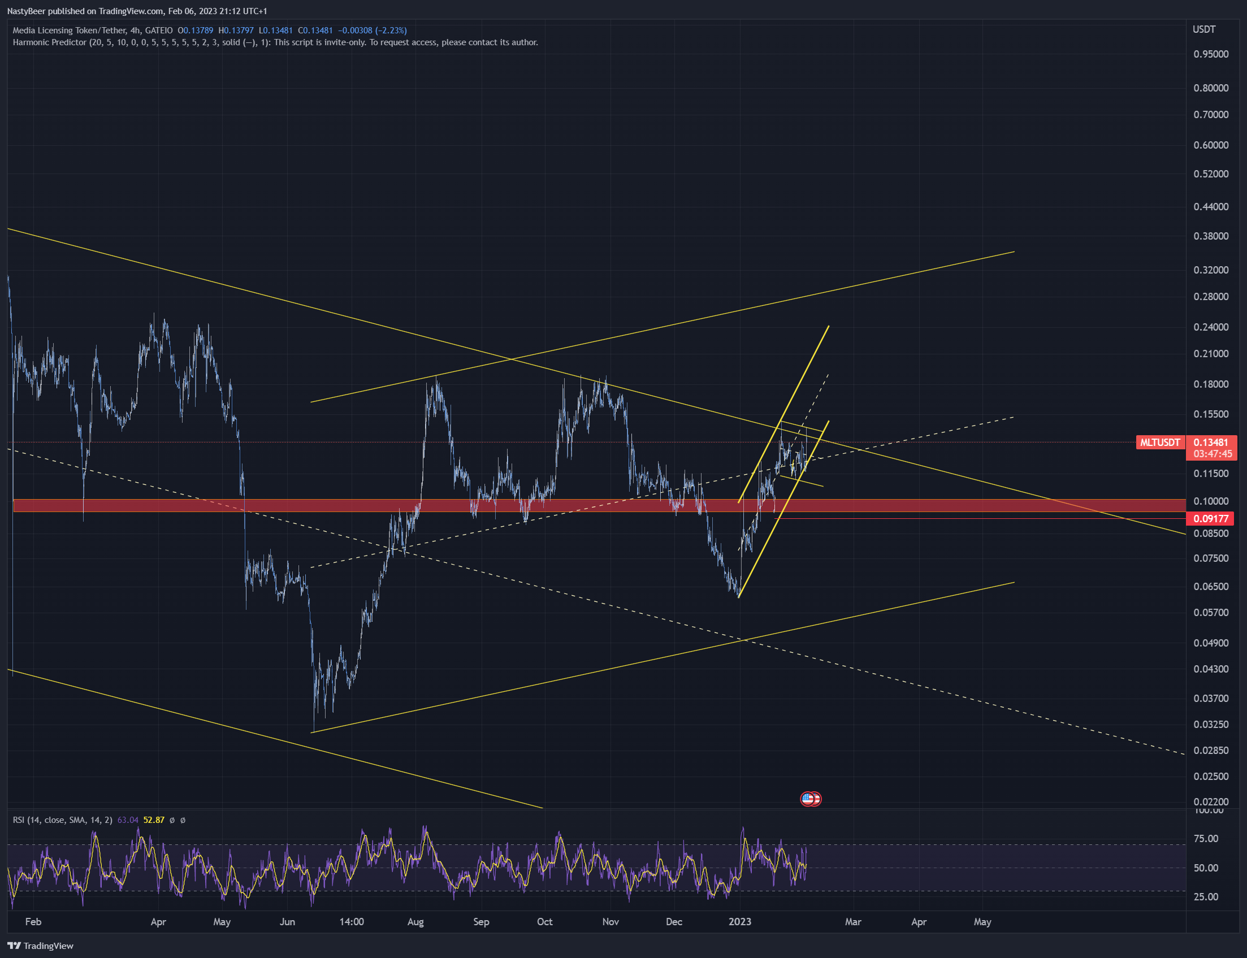This screenshot has height=958, width=1247.
Task: Click the RSI 25.00 axis label
Action: point(1206,897)
